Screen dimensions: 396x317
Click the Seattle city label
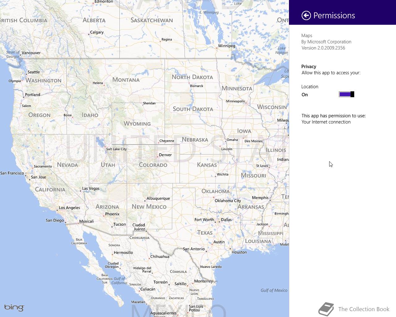(x=34, y=72)
